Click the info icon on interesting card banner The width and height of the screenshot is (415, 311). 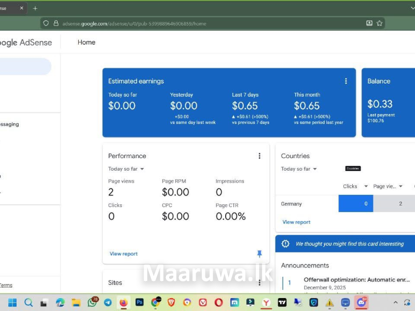(285, 244)
